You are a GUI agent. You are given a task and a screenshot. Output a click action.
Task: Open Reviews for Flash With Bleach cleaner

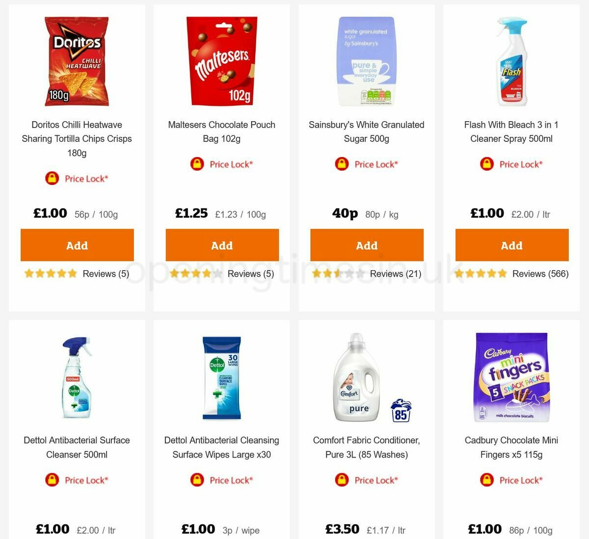pos(540,274)
